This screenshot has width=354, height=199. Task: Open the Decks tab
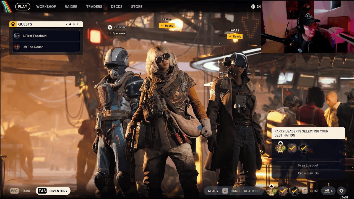pyautogui.click(x=116, y=7)
